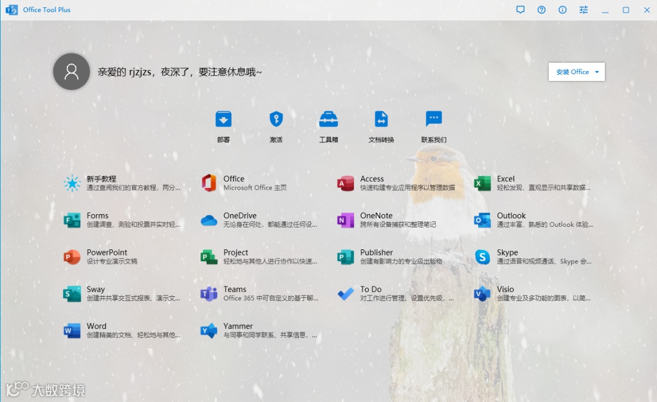Open the 工具箱 toolbox icon

(x=328, y=119)
